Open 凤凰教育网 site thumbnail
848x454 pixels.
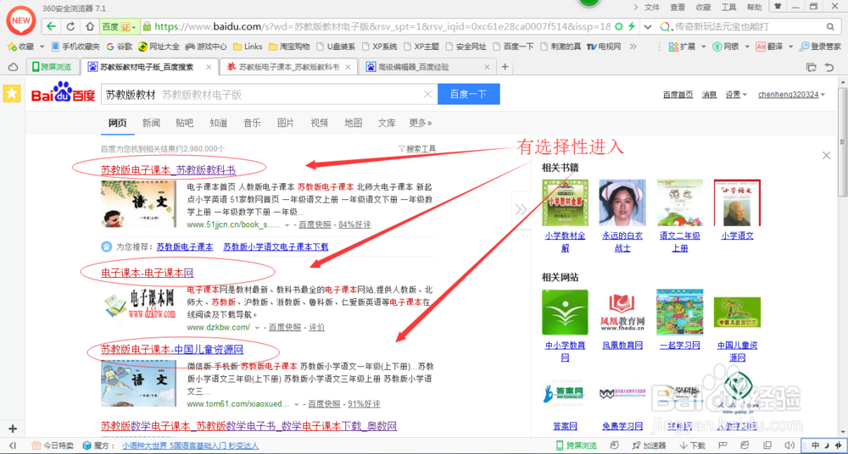tap(622, 313)
